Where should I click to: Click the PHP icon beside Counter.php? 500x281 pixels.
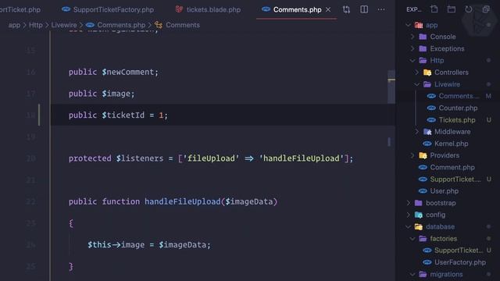[431, 108]
